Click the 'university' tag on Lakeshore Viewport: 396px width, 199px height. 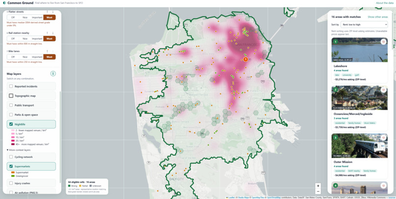pos(347,75)
